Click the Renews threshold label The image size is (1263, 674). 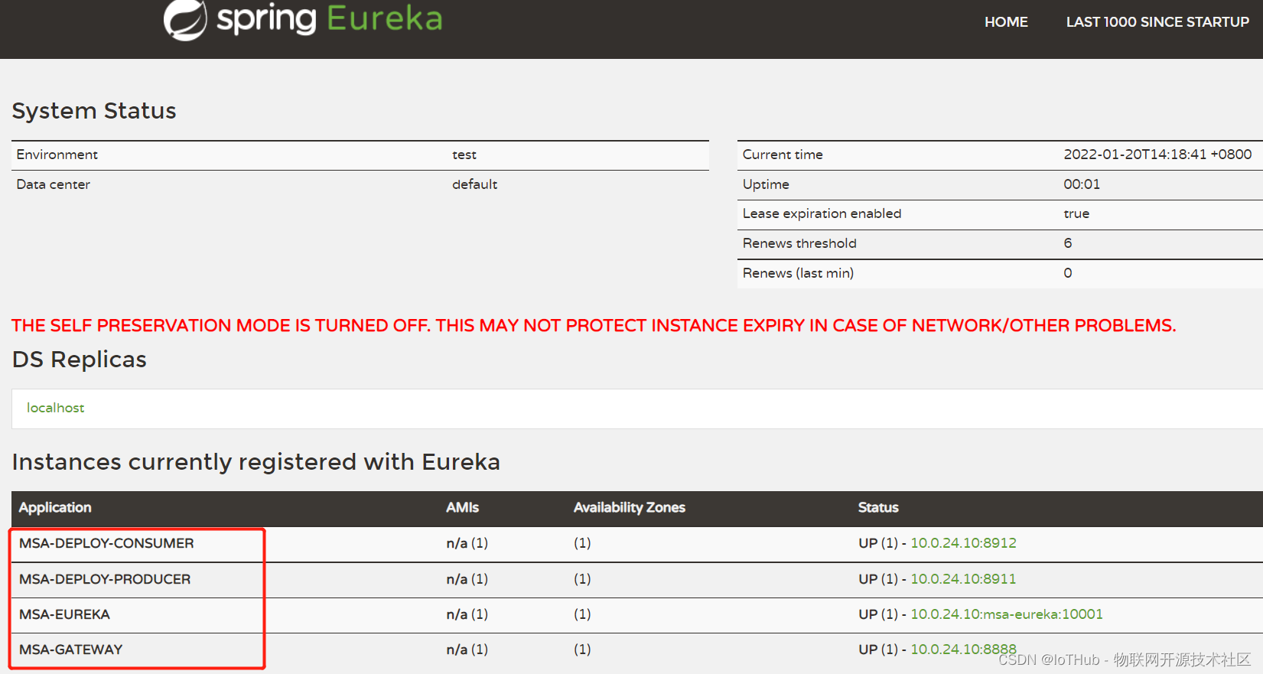[799, 243]
